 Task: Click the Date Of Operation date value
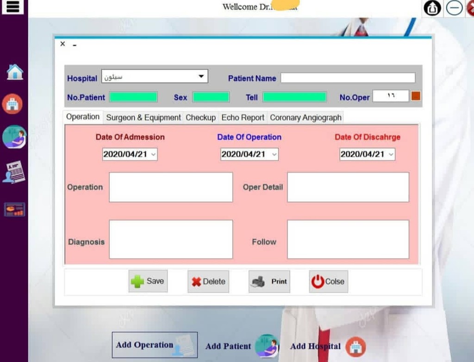243,154
